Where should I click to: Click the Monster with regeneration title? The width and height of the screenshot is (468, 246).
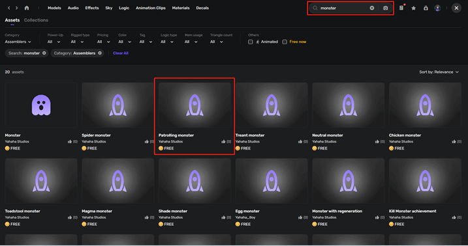pos(337,211)
